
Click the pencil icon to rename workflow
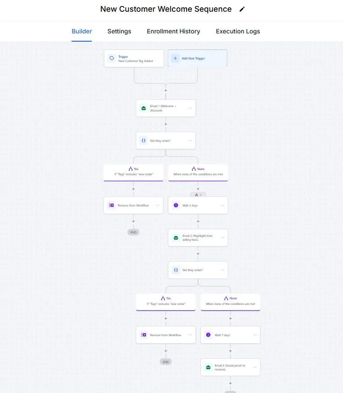(242, 9)
